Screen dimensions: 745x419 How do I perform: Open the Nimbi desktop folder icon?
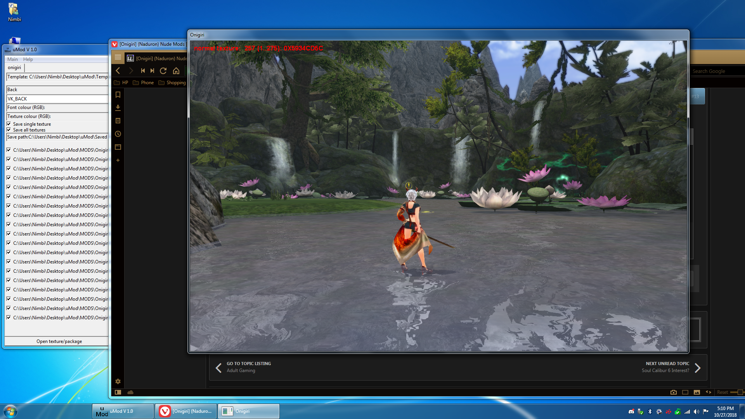pos(14,12)
